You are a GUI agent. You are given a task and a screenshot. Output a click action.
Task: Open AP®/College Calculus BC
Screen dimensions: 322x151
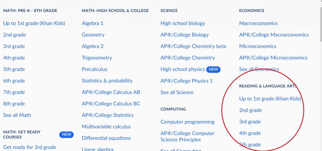coord(111,104)
